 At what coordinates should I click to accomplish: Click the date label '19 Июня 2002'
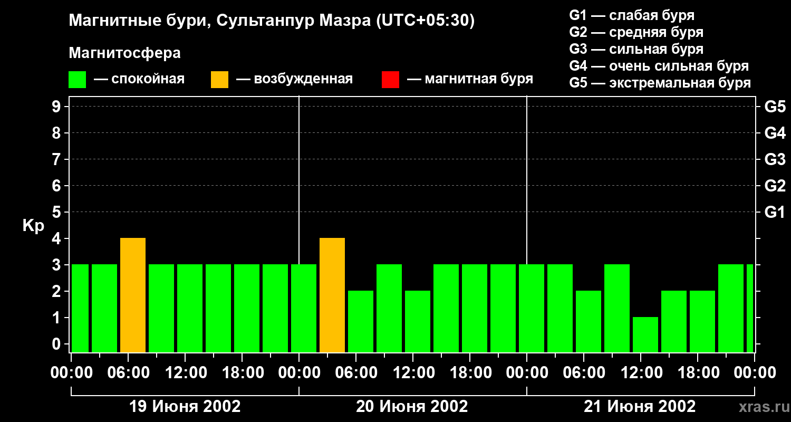tap(185, 407)
